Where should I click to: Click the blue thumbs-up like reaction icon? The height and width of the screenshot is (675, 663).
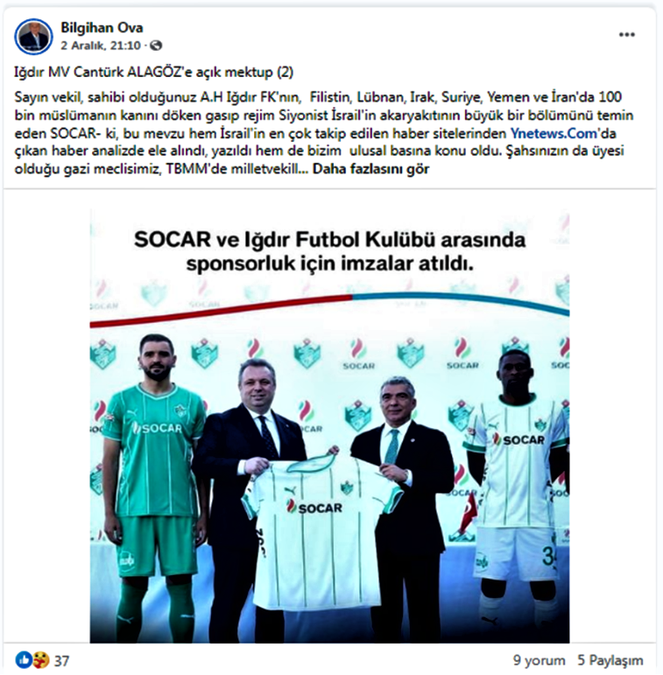click(24, 660)
